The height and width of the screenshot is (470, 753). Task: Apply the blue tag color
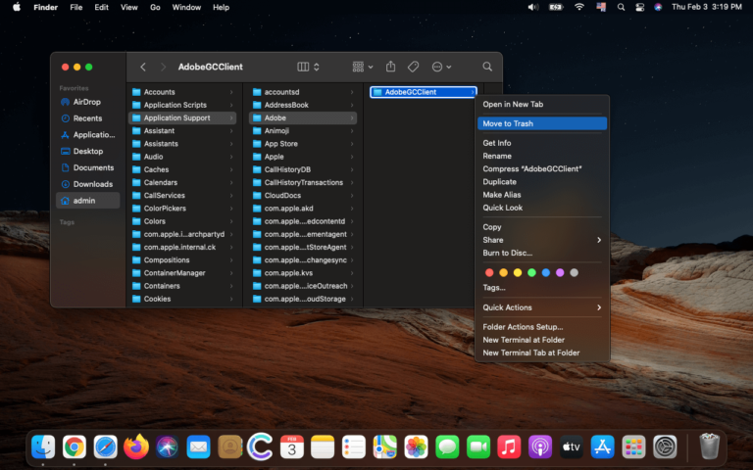tap(545, 272)
